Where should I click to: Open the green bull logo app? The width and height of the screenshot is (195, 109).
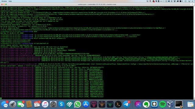[110, 104]
